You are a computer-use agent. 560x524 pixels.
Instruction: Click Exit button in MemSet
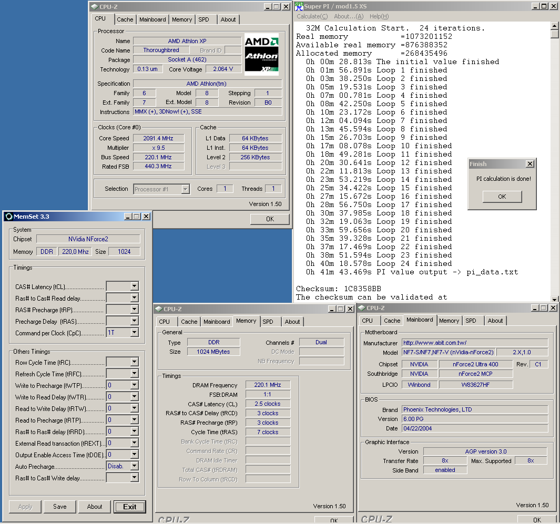tap(130, 507)
